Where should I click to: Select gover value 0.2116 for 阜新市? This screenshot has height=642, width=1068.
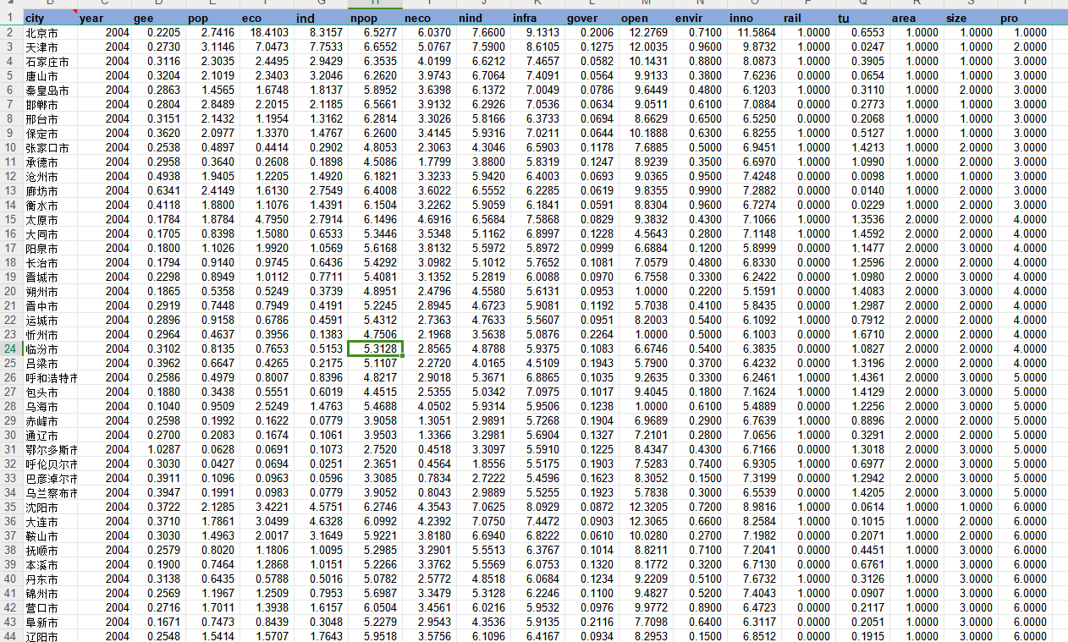pyautogui.click(x=592, y=622)
